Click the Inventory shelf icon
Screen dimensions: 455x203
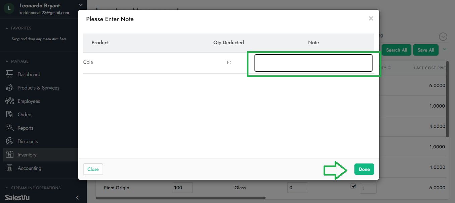pos(10,155)
